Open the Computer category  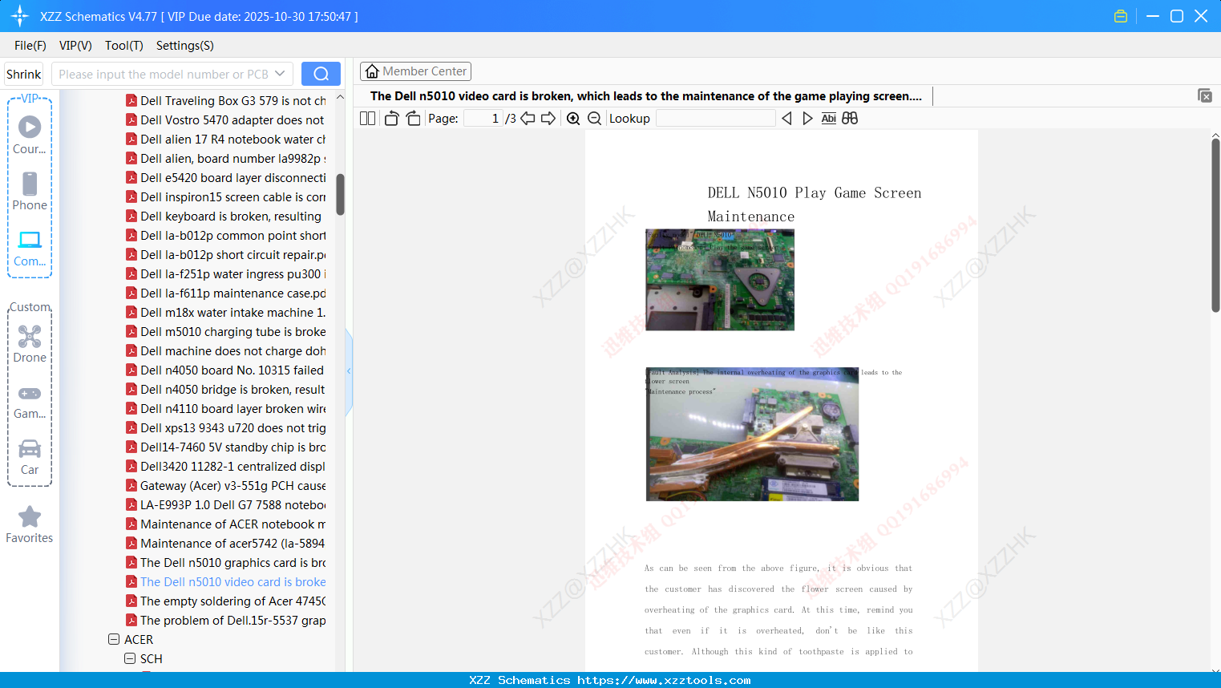click(30, 248)
